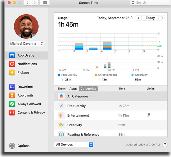
Task: Click the 1h 28m Productivity time value
Action: (x=124, y=106)
